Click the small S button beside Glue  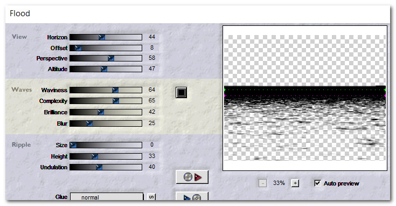pyautogui.click(x=151, y=197)
